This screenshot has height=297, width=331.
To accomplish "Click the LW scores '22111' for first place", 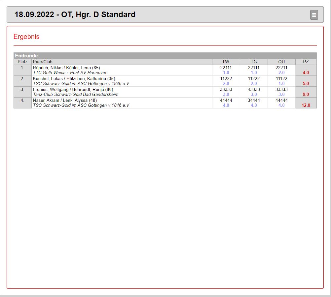I will click(x=226, y=68).
